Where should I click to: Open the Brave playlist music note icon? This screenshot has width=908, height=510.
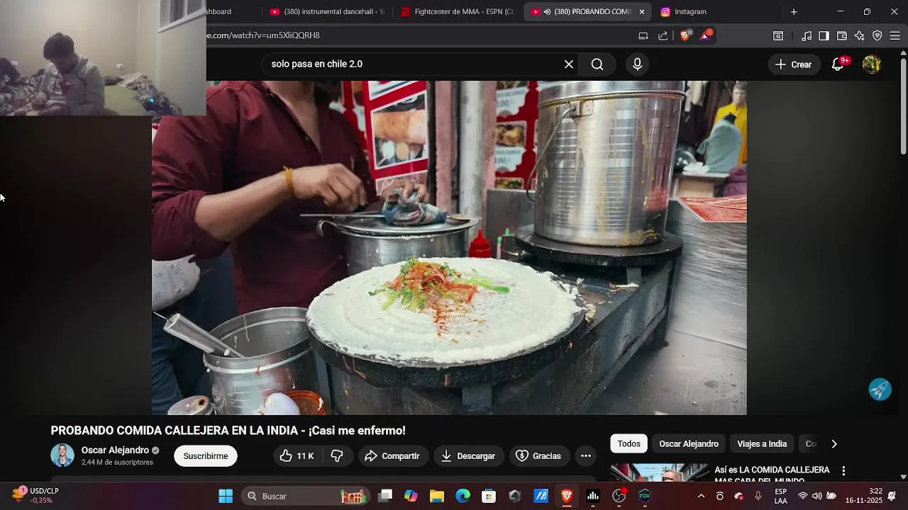point(807,35)
